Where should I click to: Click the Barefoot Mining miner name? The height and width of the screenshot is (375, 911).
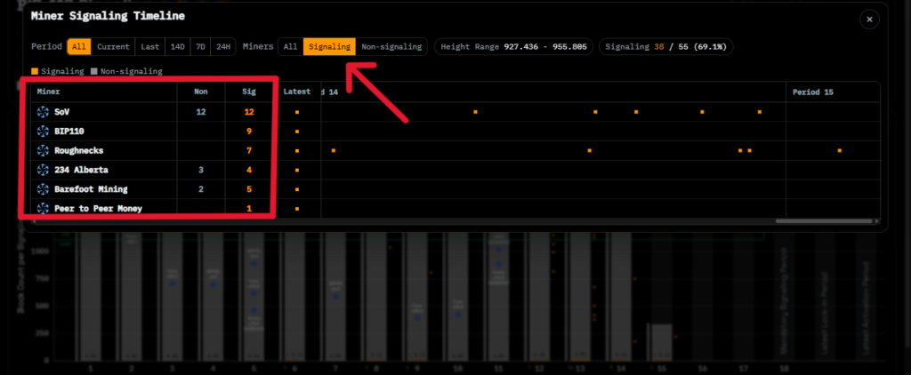click(x=92, y=189)
